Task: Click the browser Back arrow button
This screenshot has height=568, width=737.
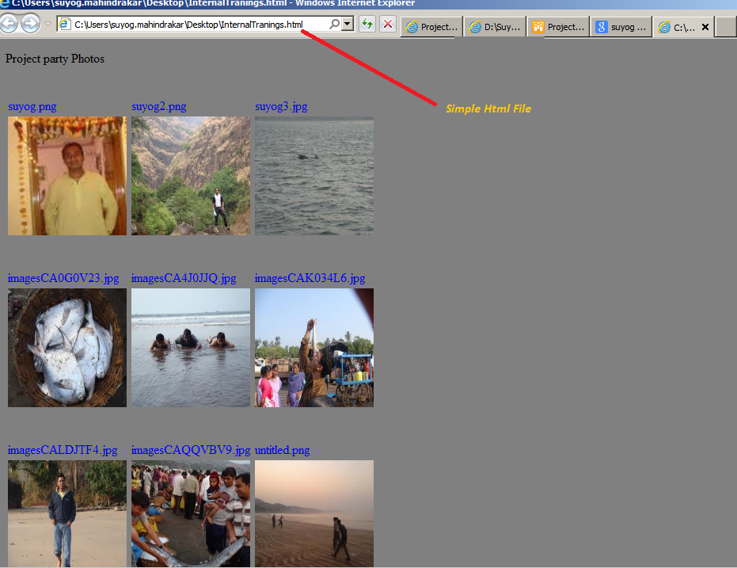Action: coord(9,24)
